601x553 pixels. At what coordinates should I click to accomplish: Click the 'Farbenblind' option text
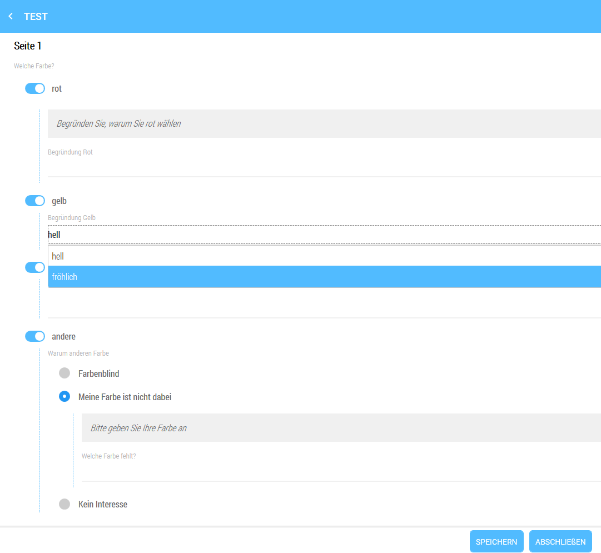(x=99, y=373)
